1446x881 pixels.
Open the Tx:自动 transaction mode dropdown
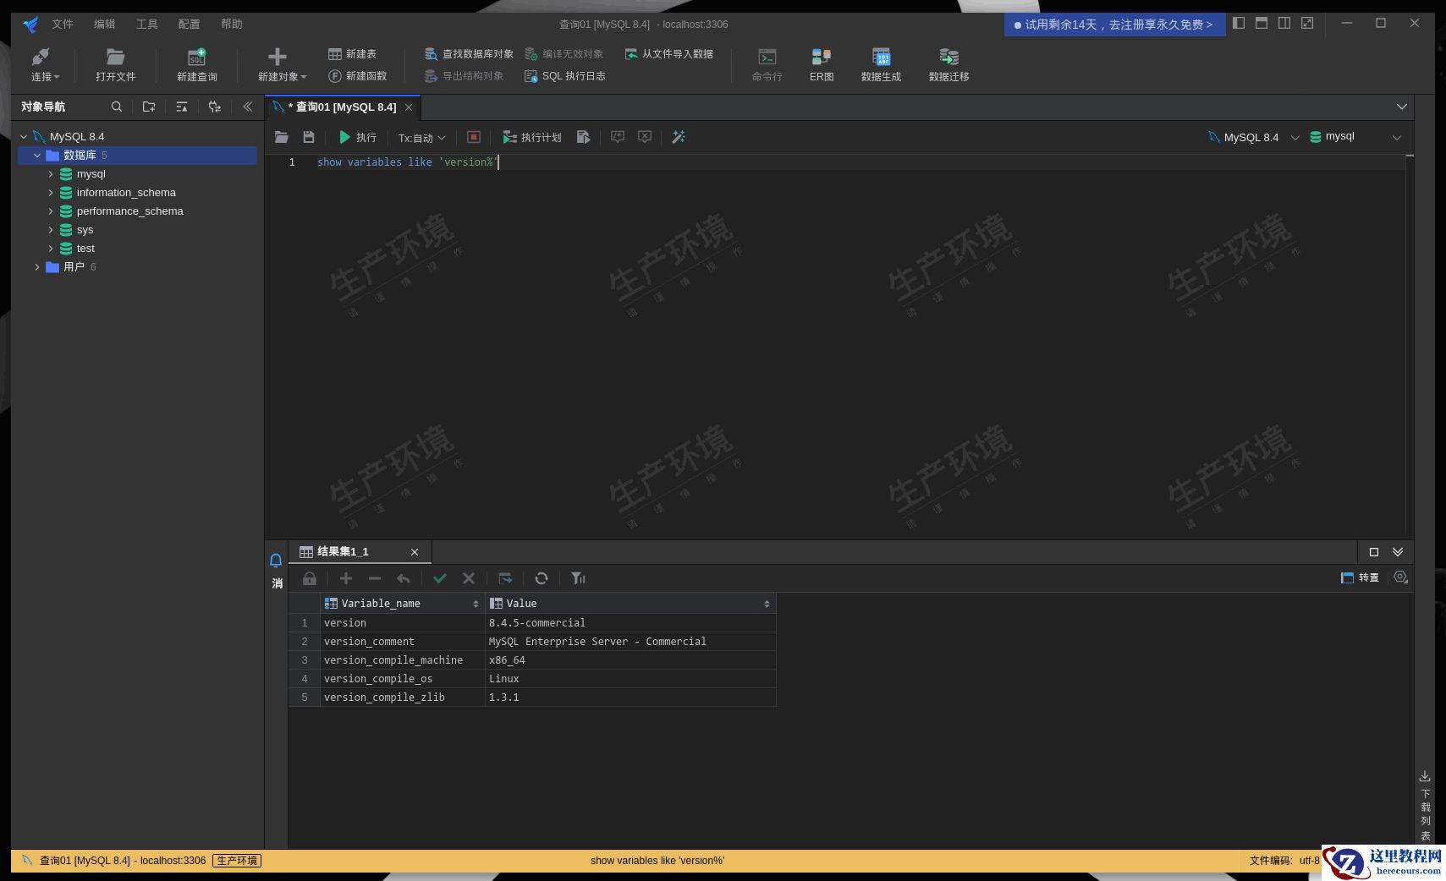[421, 138]
